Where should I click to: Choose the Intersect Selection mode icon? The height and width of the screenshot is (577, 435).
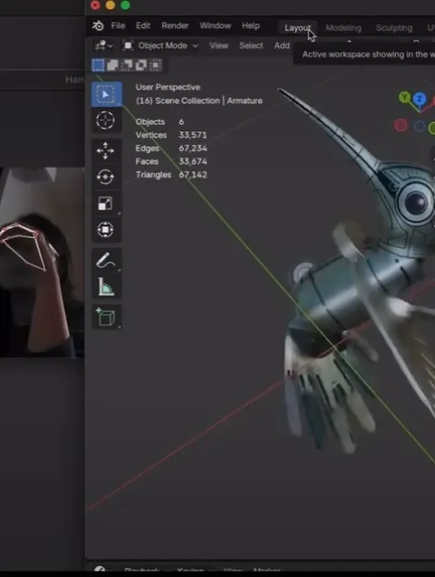pyautogui.click(x=155, y=65)
